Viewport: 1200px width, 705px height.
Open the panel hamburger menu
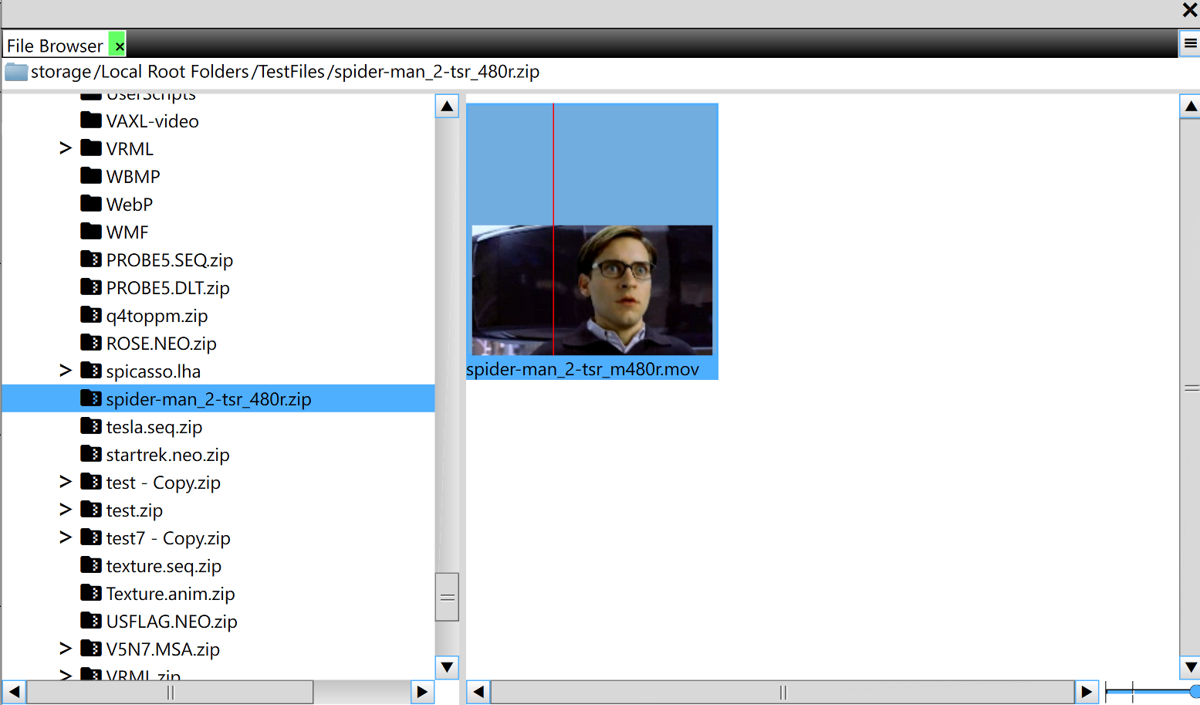(x=1190, y=43)
